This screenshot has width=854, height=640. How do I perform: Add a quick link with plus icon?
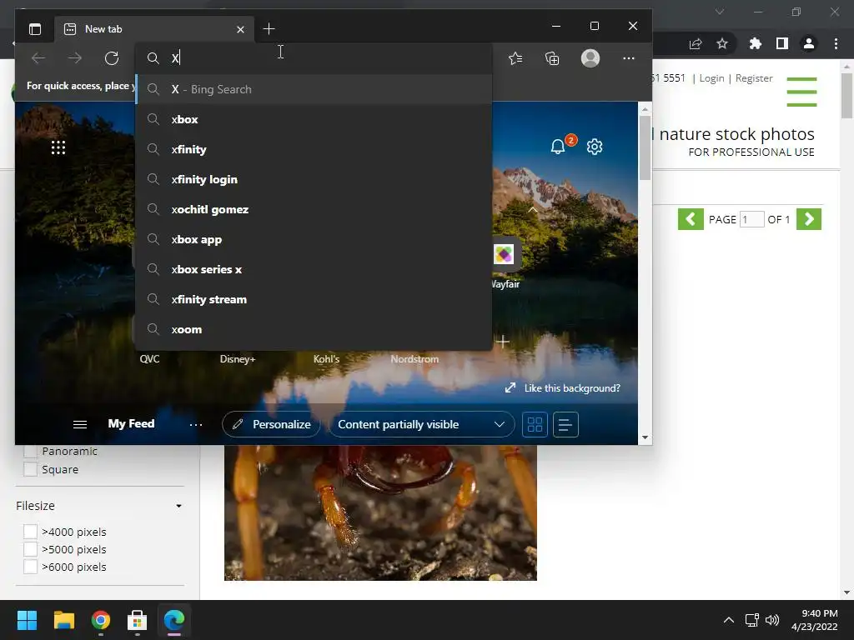coord(503,342)
